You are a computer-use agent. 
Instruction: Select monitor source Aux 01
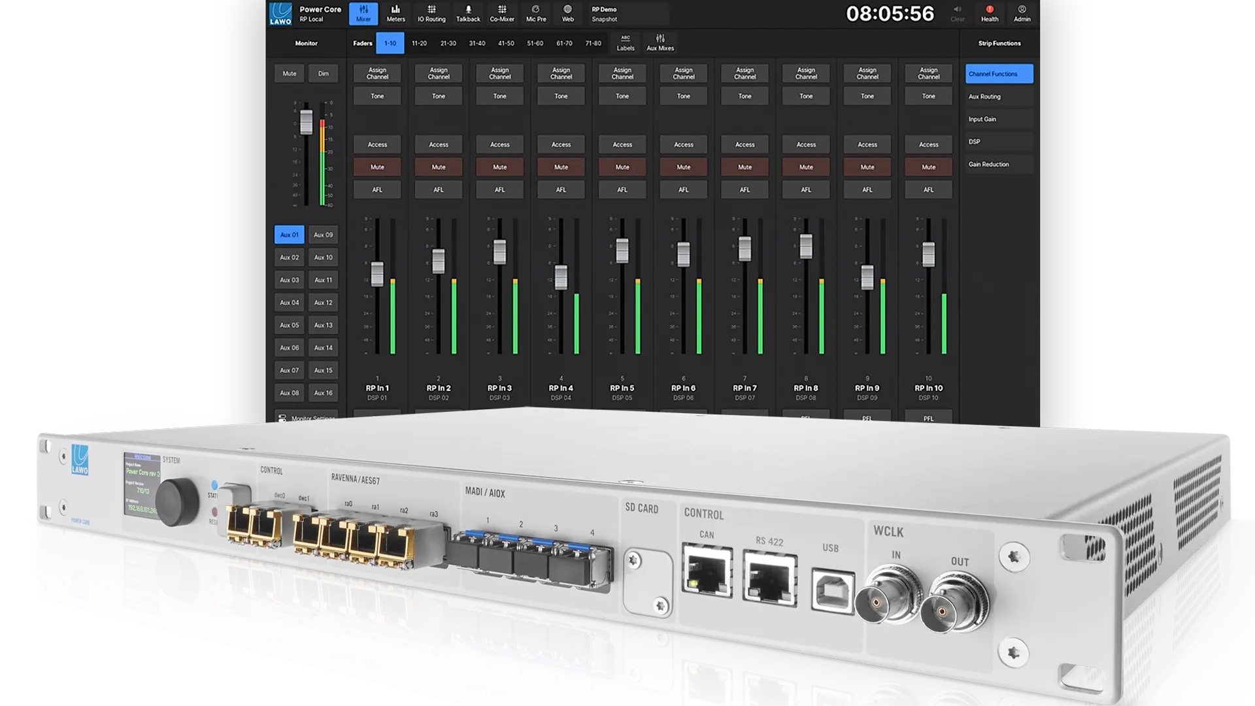[x=290, y=235]
